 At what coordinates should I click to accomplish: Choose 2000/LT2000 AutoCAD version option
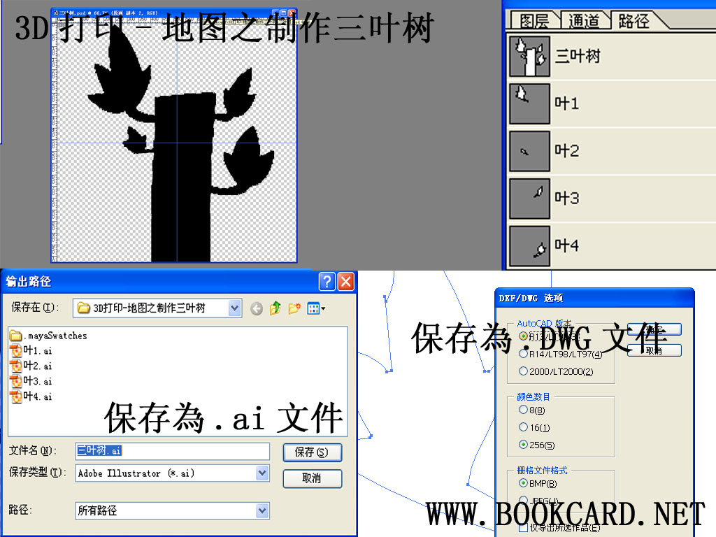pyautogui.click(x=524, y=371)
